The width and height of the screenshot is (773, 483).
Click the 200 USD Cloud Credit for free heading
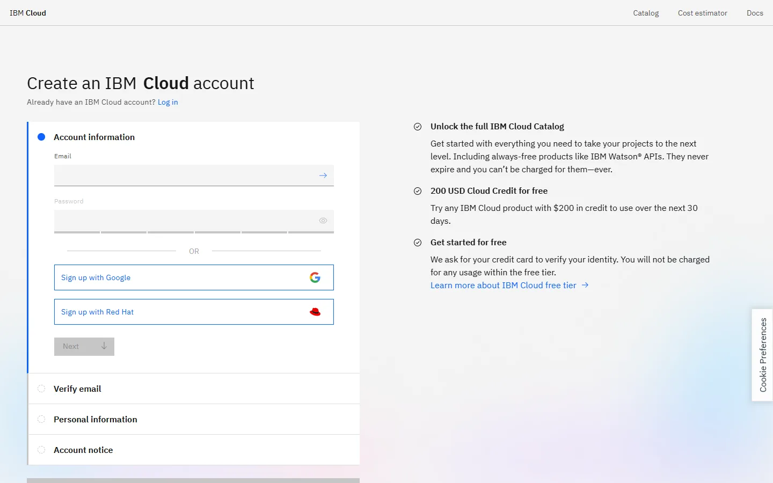[489, 191]
